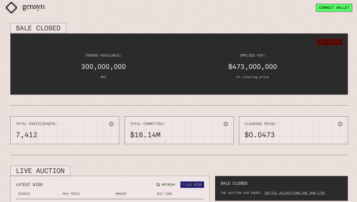Click the $0.0473 clearing price value
Viewport: 357px width, 202px height.
tap(260, 135)
